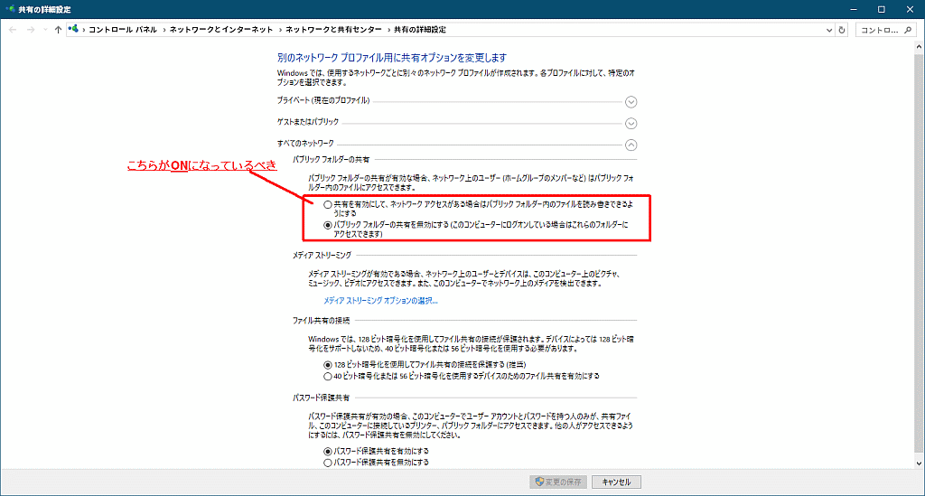Viewport: 925px width, 496px height.
Task: Click キャンセル button
Action: point(616,482)
